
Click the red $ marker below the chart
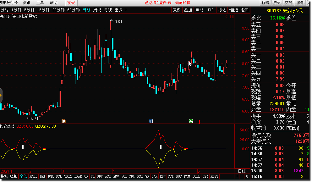tap(200, 122)
